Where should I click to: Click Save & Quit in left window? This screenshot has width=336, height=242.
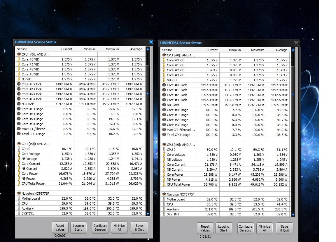tap(139, 227)
